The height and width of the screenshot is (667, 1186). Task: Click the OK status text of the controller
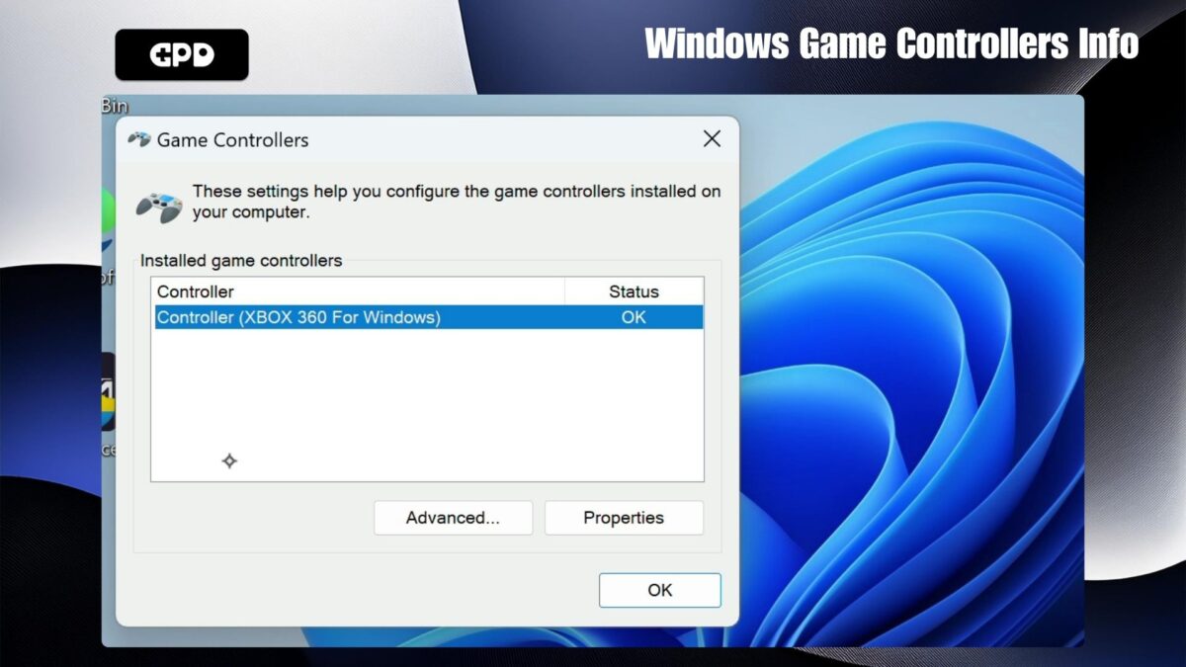pyautogui.click(x=633, y=316)
